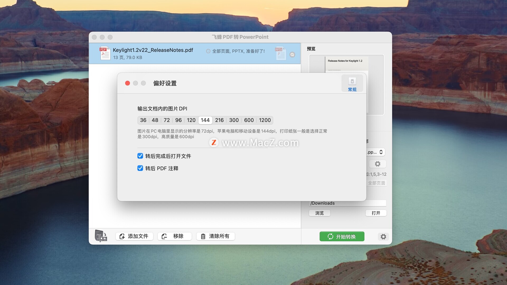
Task: Select 300 DPI option
Action: [234, 120]
